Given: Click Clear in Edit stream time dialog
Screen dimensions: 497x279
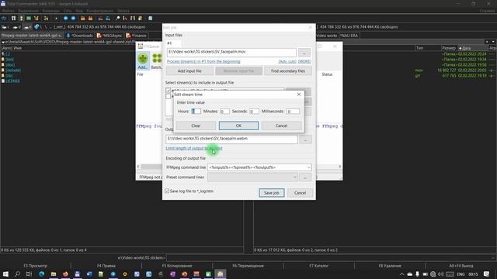Looking at the screenshot, I should 196,126.
